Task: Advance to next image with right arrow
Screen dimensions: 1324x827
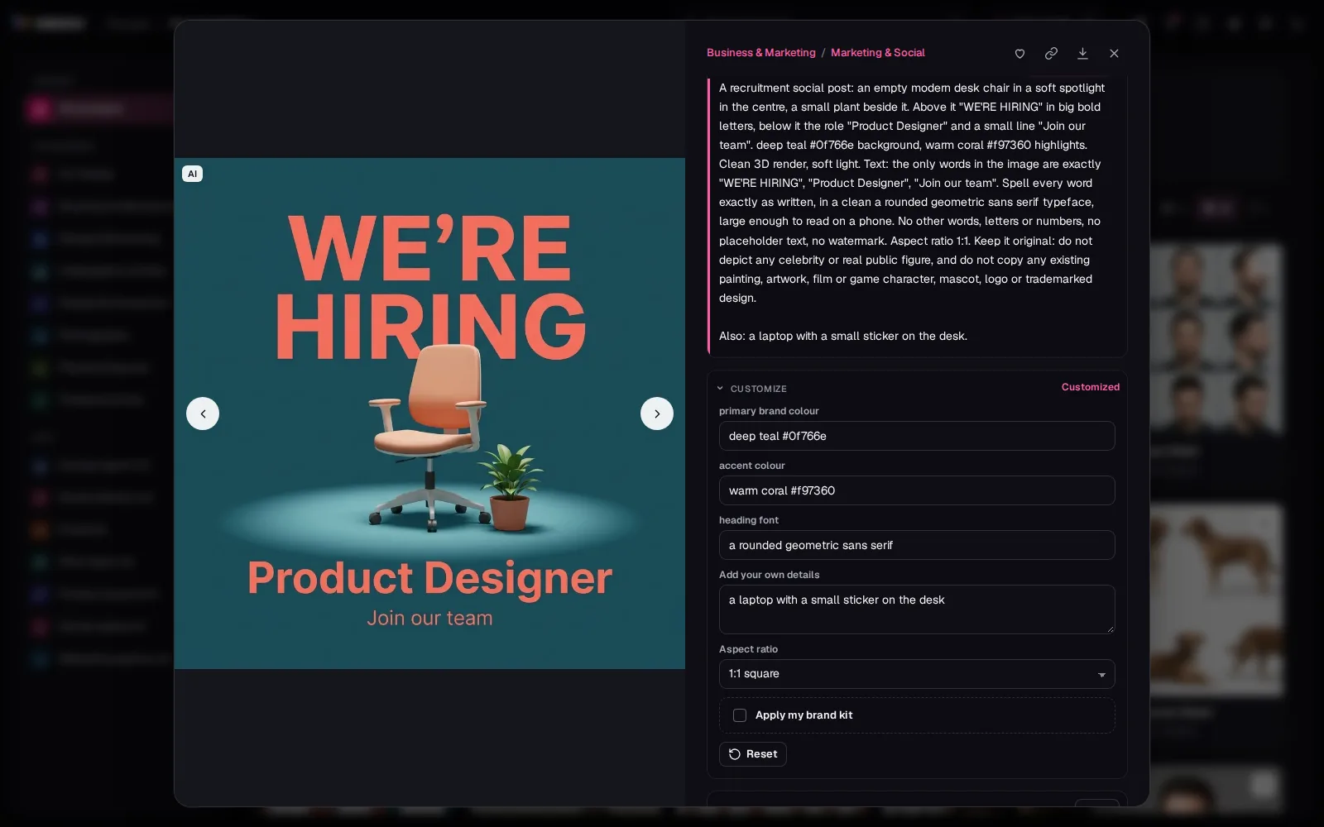Action: click(657, 413)
